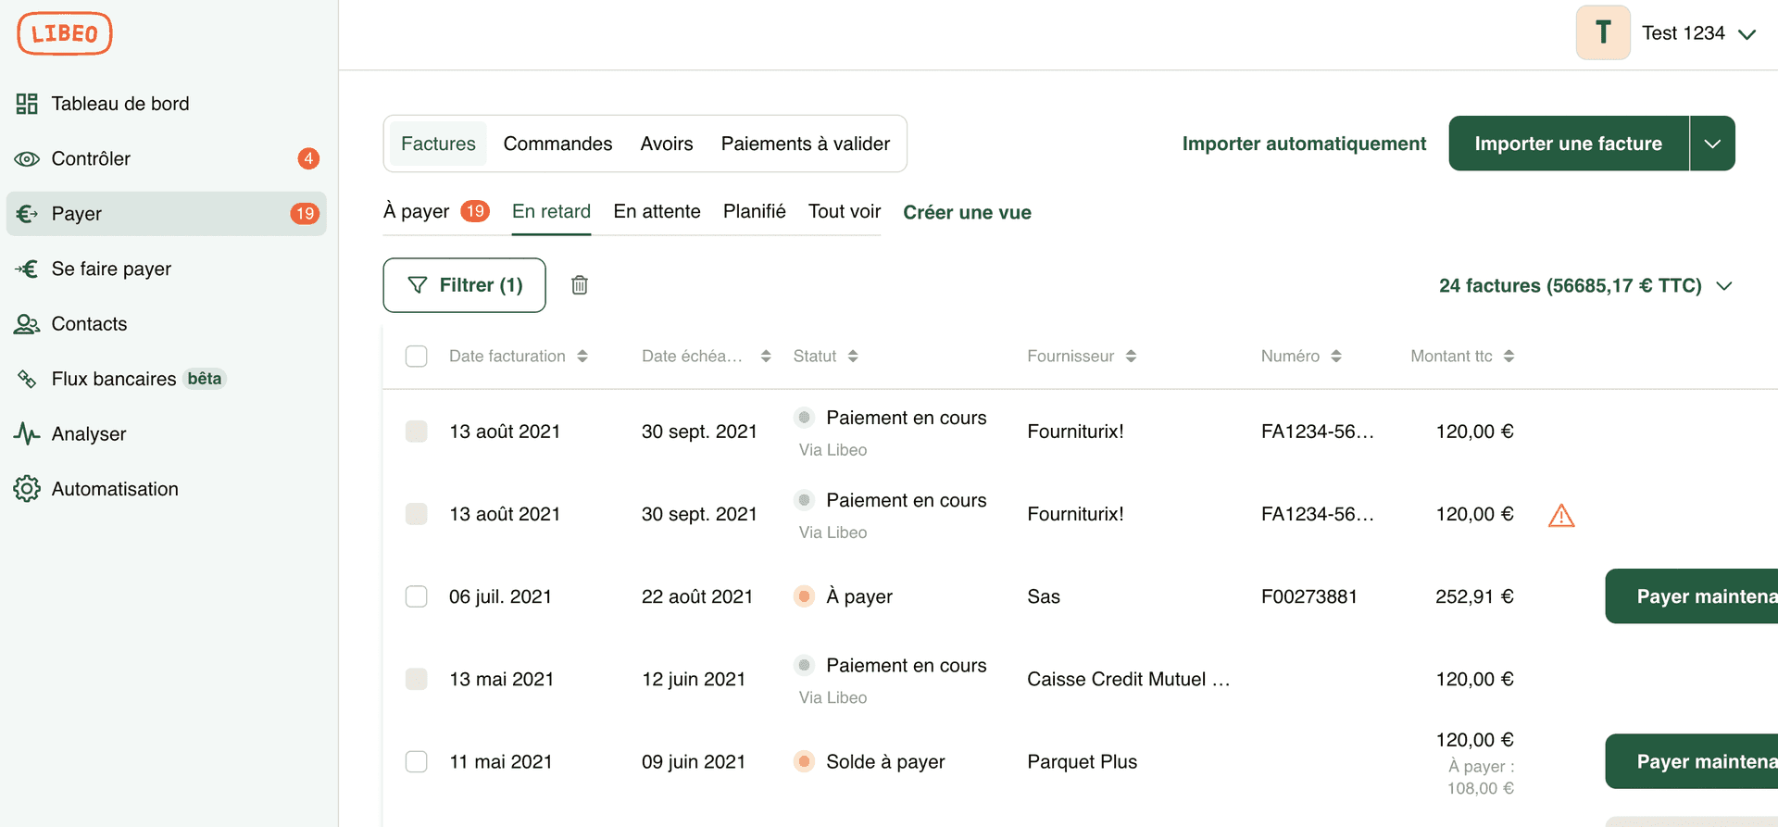
Task: Click Payer maintenant for Parquet Plus
Action: pyautogui.click(x=1692, y=761)
